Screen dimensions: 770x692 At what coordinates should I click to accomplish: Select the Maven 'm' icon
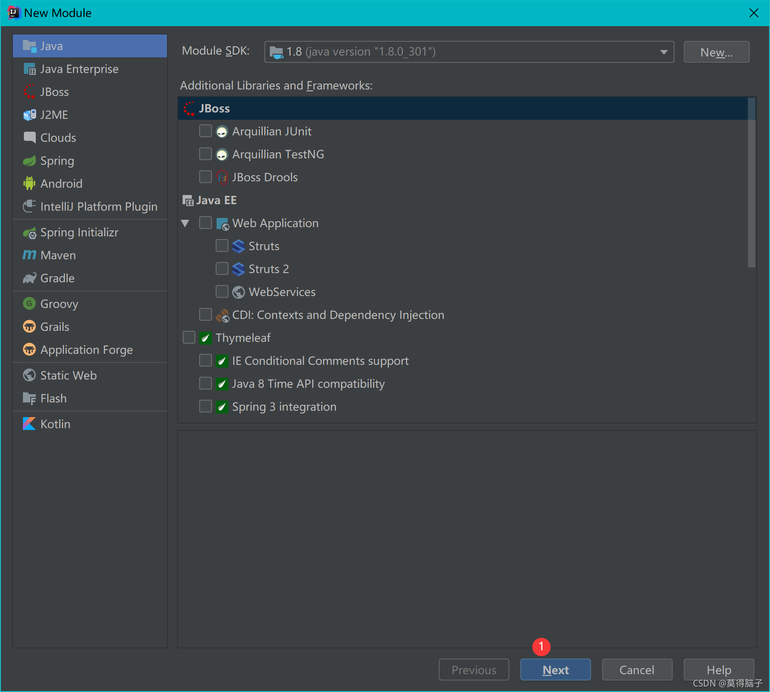[x=29, y=255]
